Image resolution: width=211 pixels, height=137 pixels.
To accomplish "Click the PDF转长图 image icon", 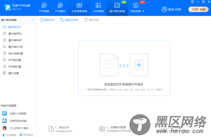I will [5, 66].
